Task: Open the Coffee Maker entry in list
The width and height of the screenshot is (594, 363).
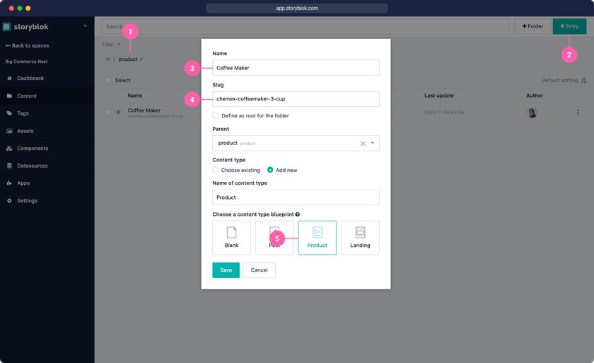Action: tap(144, 110)
